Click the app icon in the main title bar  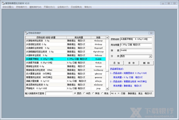[3, 3]
